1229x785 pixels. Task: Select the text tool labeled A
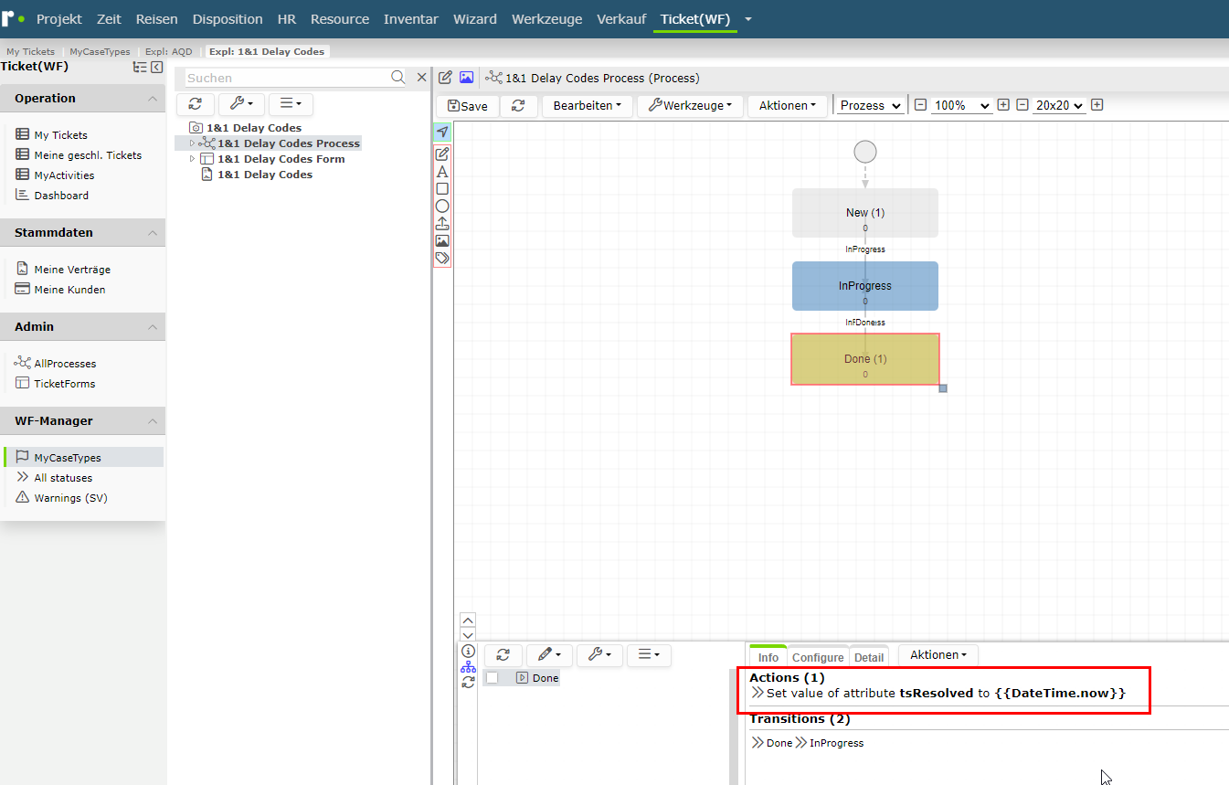click(442, 172)
